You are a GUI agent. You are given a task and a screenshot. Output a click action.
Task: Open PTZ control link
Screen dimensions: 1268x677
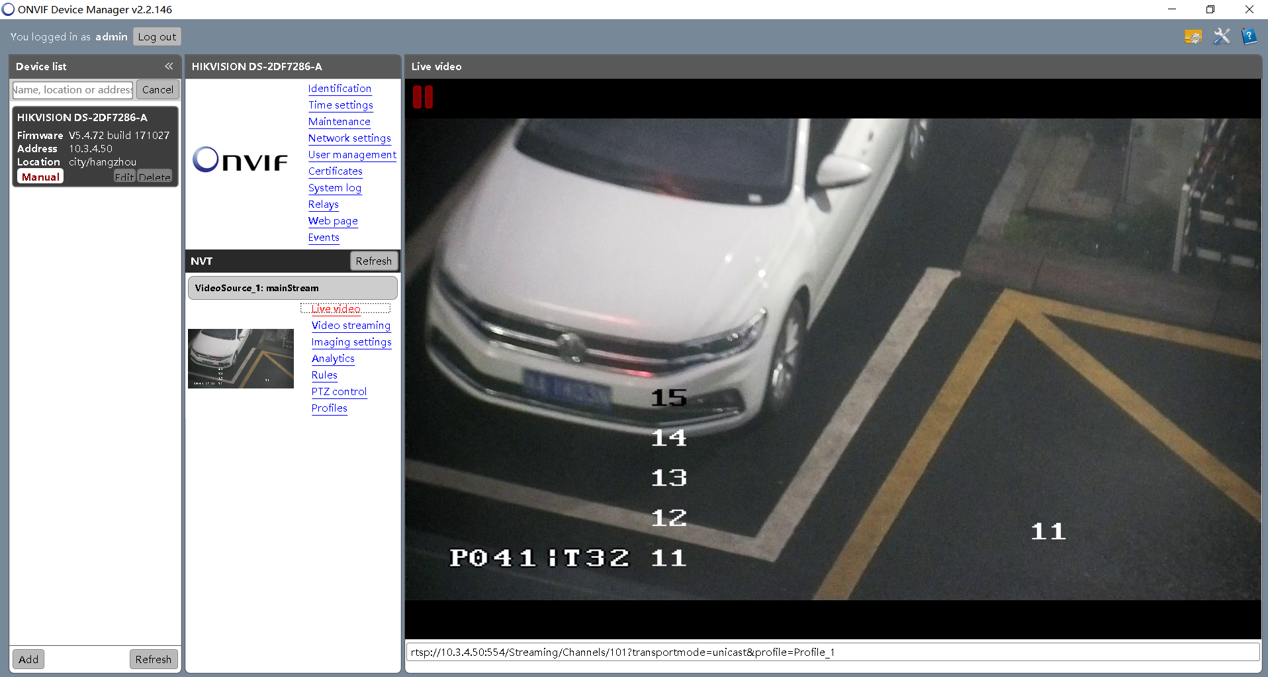339,392
